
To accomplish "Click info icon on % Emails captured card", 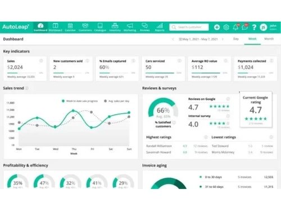I will [133, 61].
